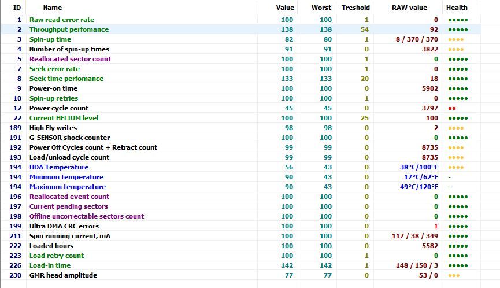Select the Raw read error rate row
This screenshot has height=288, width=500.
click(240, 20)
